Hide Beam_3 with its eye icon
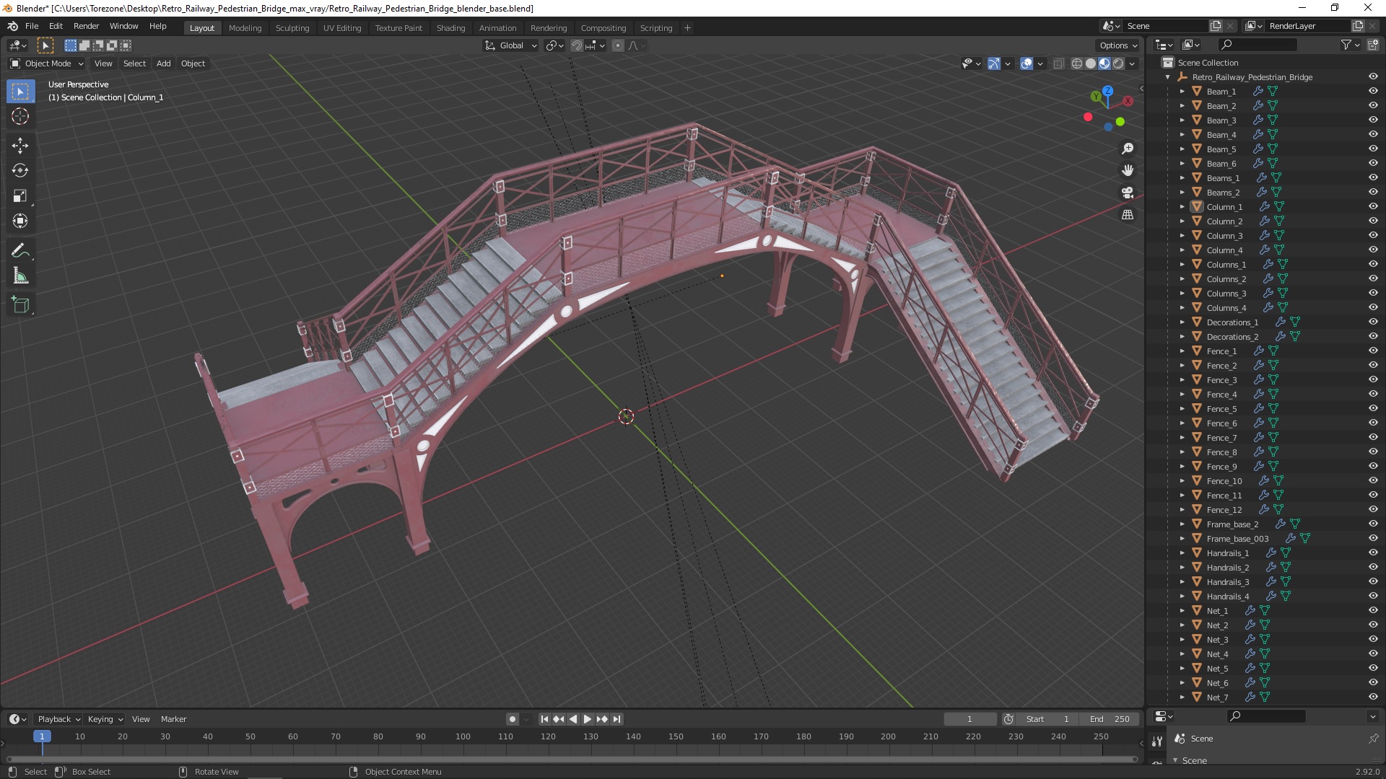The image size is (1386, 779). tap(1373, 120)
